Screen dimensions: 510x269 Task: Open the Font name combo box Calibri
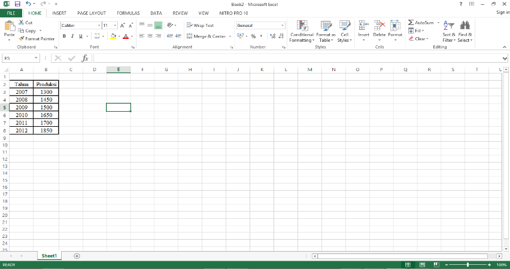[x=81, y=25]
